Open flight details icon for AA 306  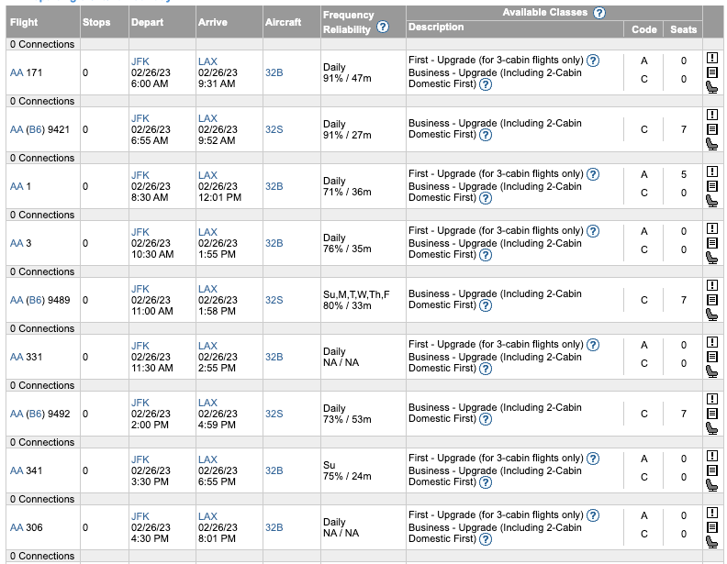click(x=712, y=527)
